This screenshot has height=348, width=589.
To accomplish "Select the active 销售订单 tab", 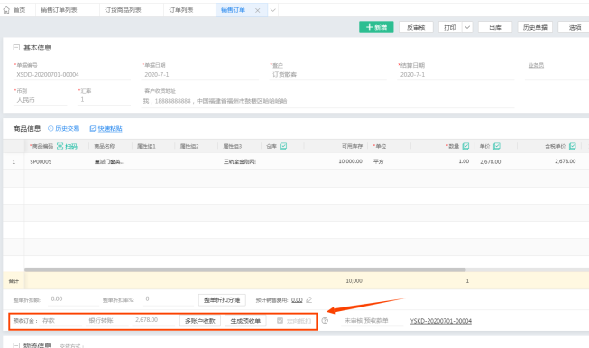I will (x=233, y=10).
